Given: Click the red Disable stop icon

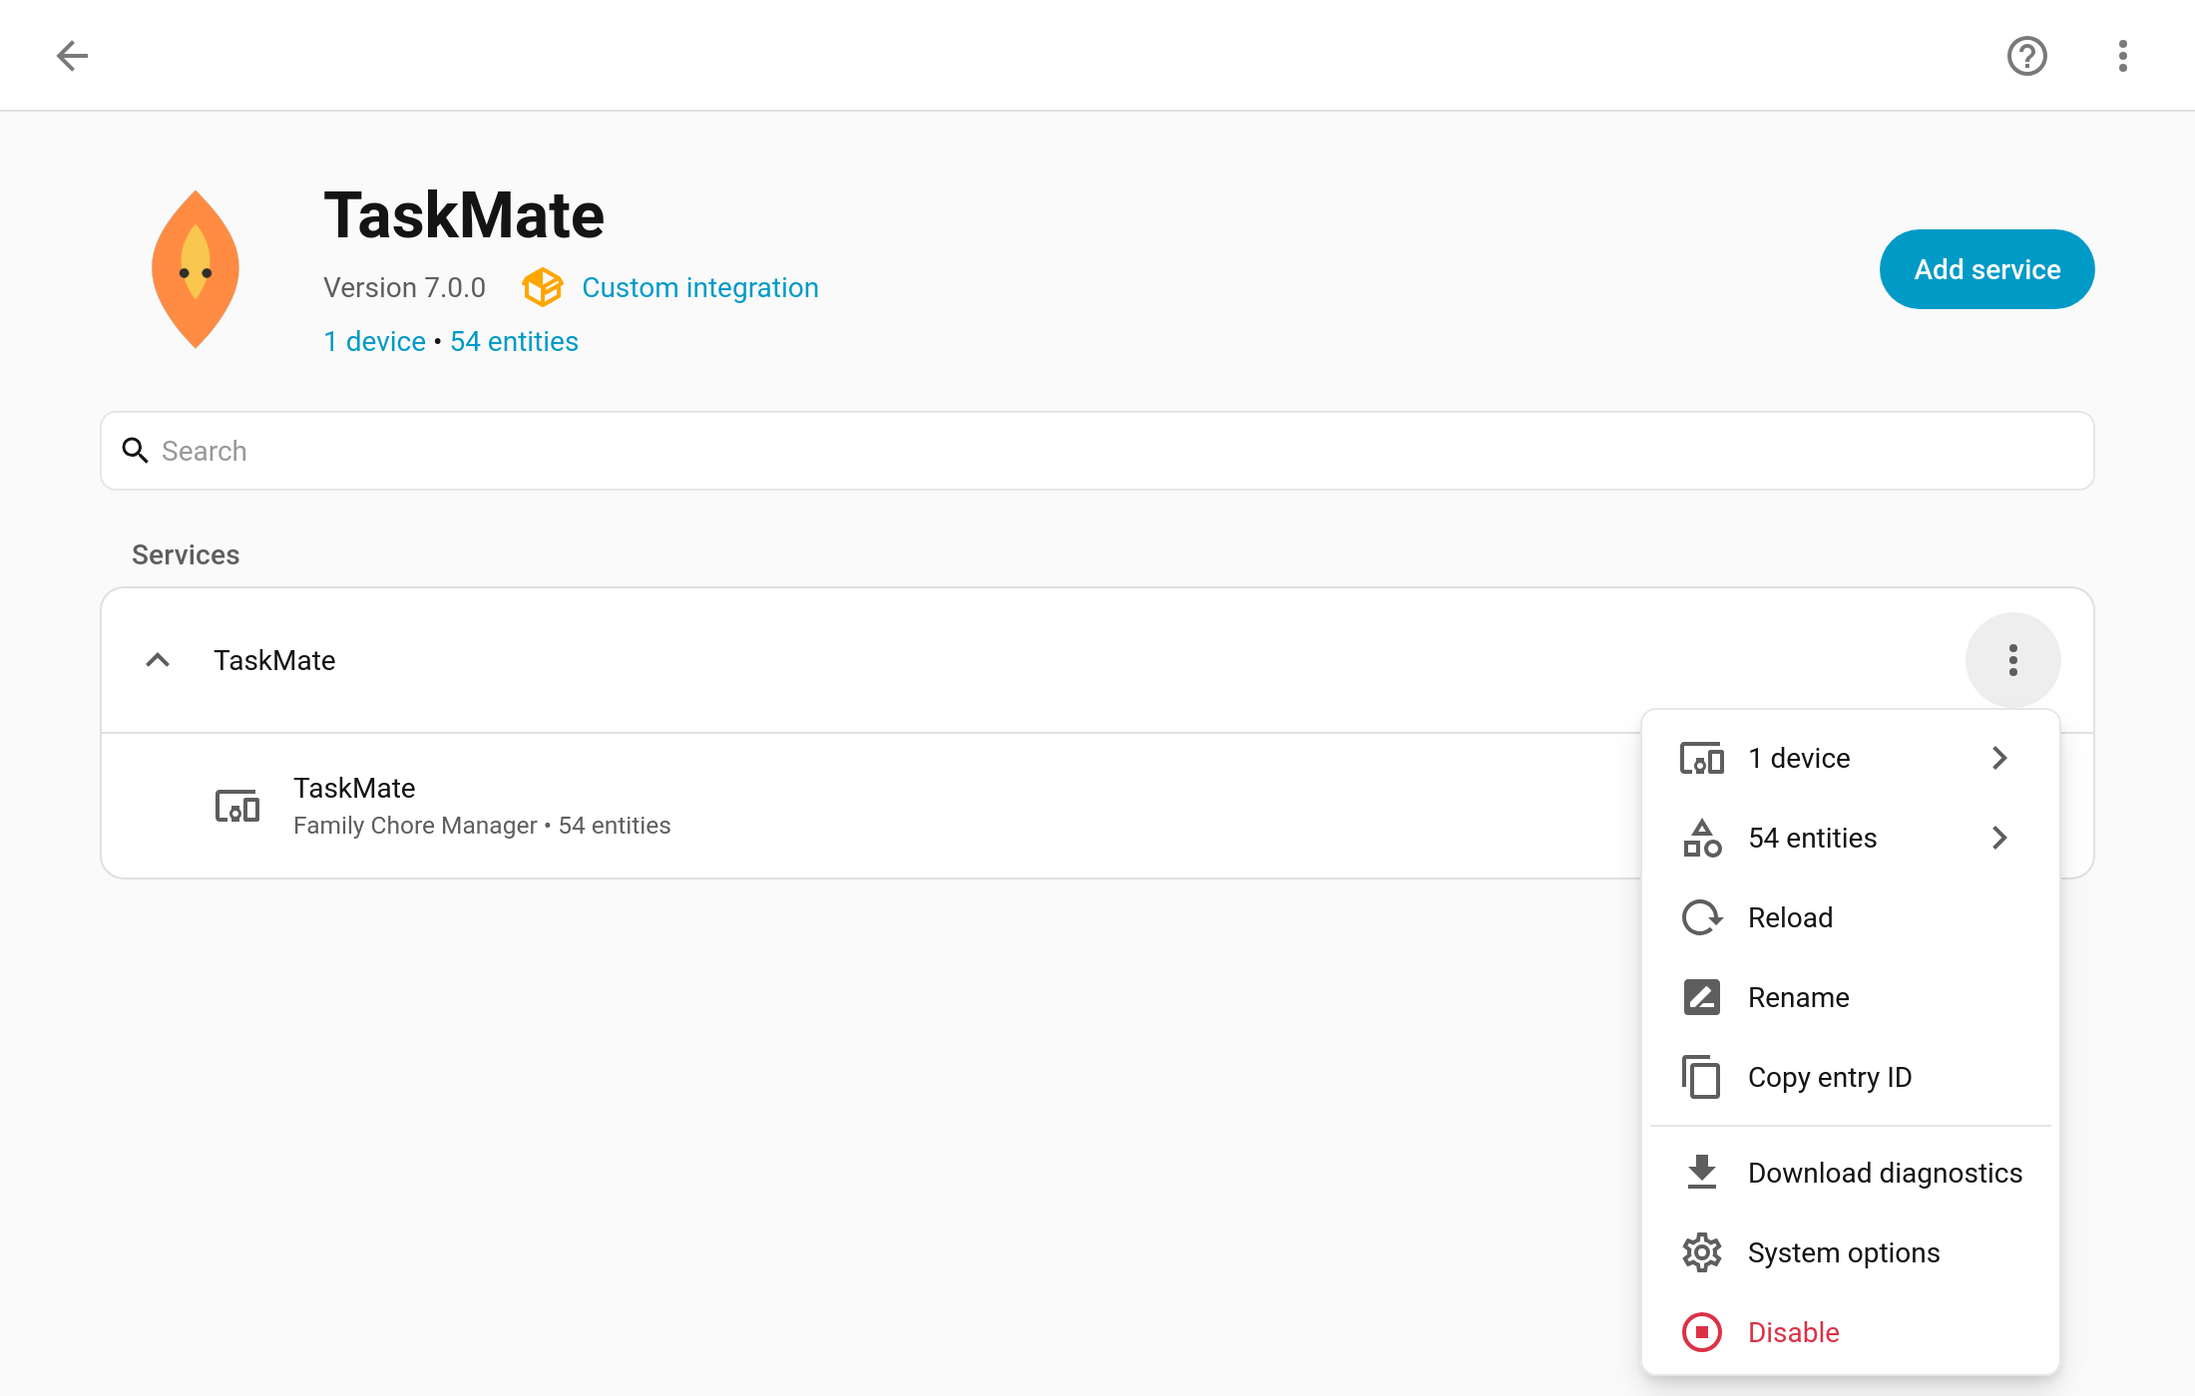Looking at the screenshot, I should (x=1701, y=1332).
